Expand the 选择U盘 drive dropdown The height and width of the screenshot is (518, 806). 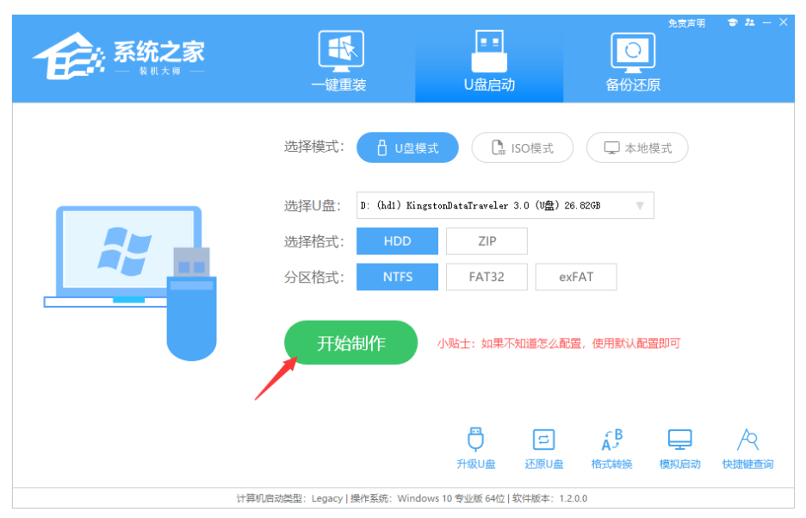tap(640, 206)
